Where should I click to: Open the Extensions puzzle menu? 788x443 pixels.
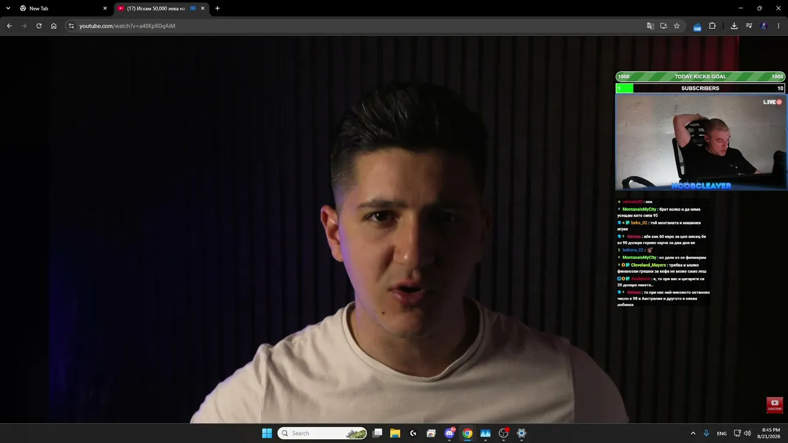pyautogui.click(x=712, y=26)
